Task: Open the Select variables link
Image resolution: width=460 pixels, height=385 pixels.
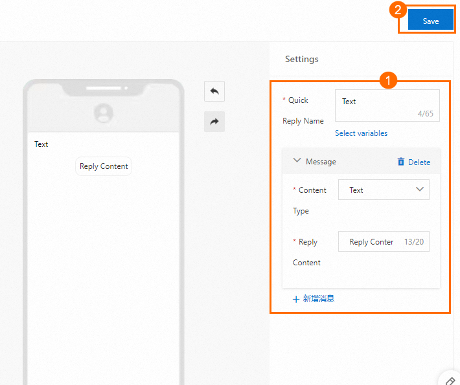Action: coord(361,133)
